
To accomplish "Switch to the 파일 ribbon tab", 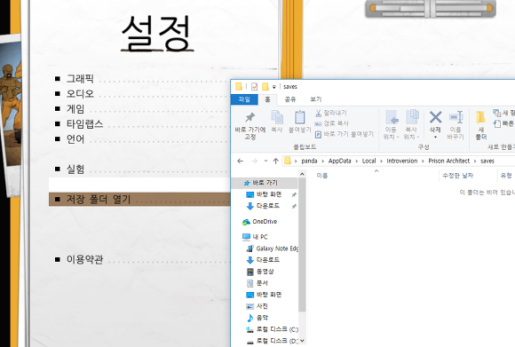I will [x=244, y=99].
